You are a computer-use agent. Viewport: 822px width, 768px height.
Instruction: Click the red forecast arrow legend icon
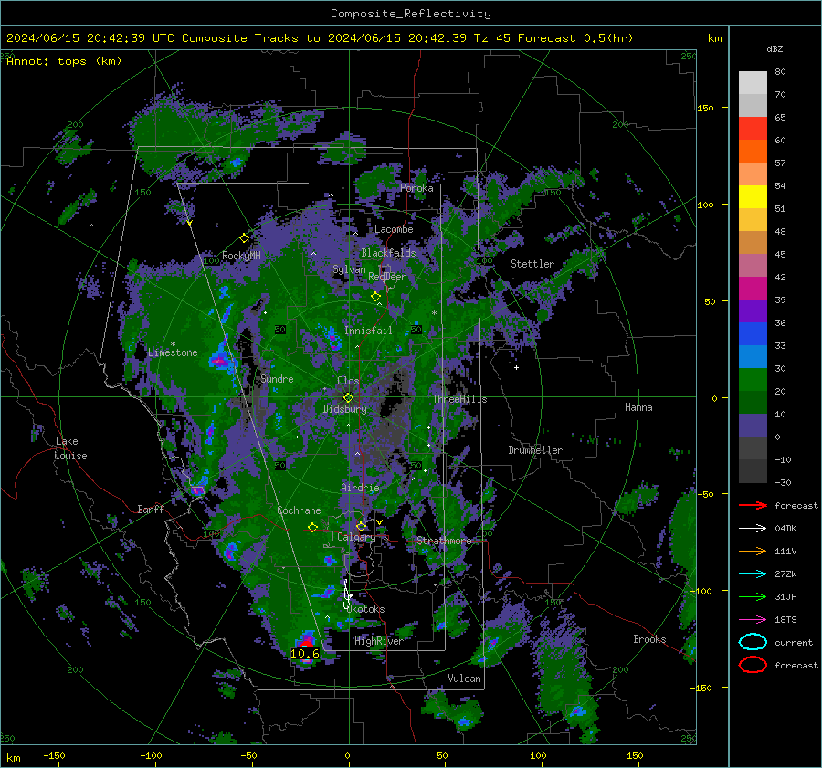pyautogui.click(x=753, y=505)
